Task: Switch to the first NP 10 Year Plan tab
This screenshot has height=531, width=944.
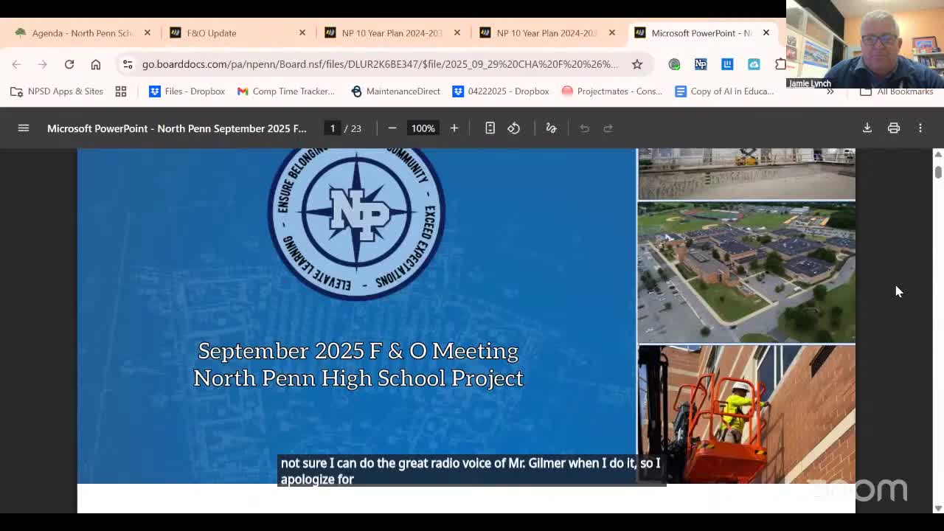Action: pyautogui.click(x=391, y=33)
